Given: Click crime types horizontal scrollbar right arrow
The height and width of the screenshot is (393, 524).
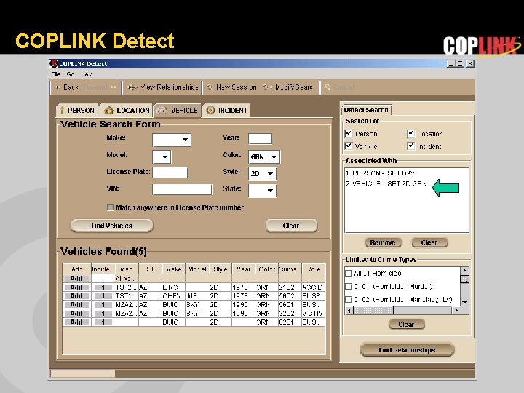Looking at the screenshot, I should coord(456,311).
